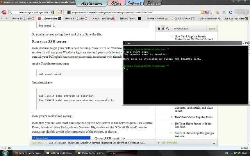The image size is (250, 156).
Task: Stop loading with the X toolbar button
Action: pyautogui.click(x=224, y=12)
